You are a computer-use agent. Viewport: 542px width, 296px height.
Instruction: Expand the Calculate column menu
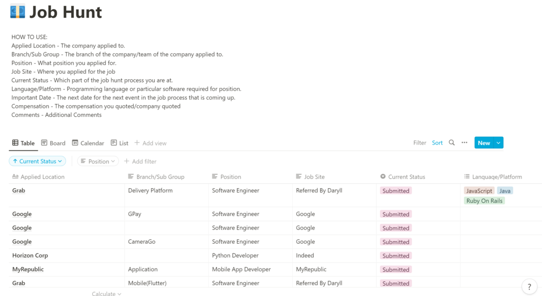click(x=106, y=294)
